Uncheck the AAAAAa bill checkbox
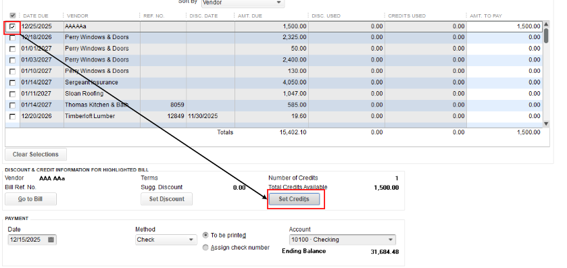This screenshot has width=567, height=268. tap(13, 26)
